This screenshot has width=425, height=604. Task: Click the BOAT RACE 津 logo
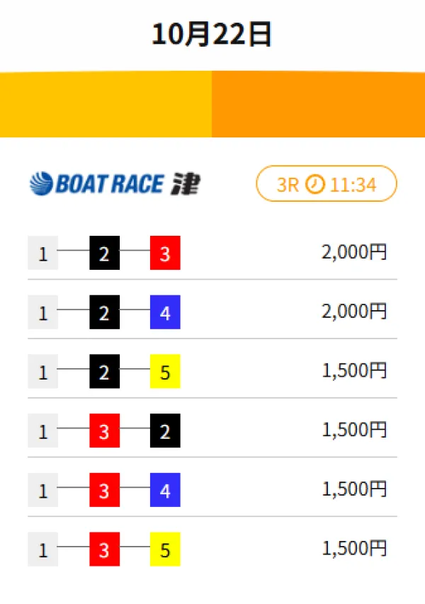pyautogui.click(x=115, y=184)
